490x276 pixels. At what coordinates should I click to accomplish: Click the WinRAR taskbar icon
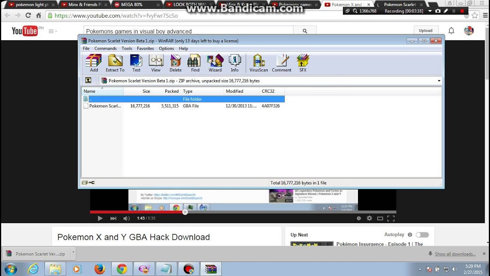[x=211, y=269]
